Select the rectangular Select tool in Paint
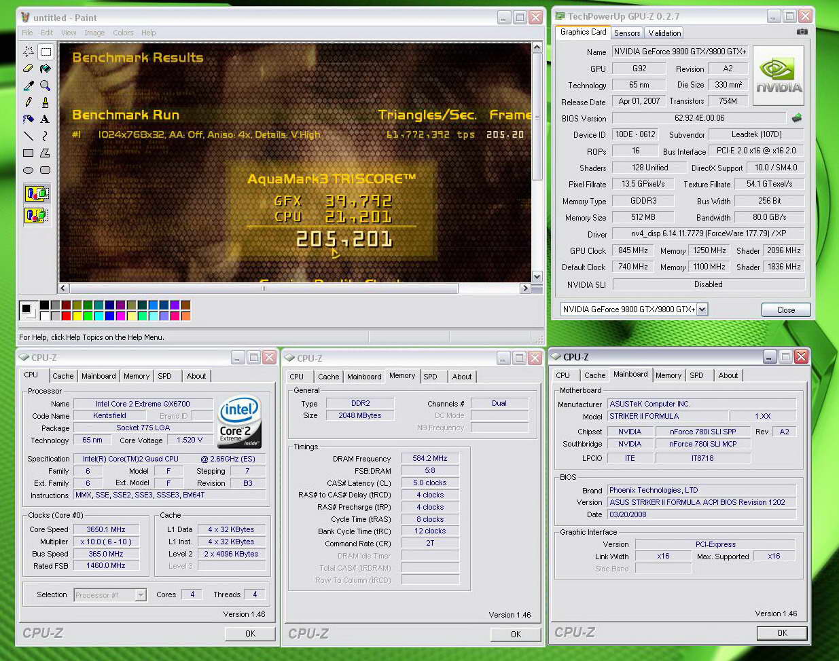This screenshot has width=839, height=661. [x=46, y=52]
